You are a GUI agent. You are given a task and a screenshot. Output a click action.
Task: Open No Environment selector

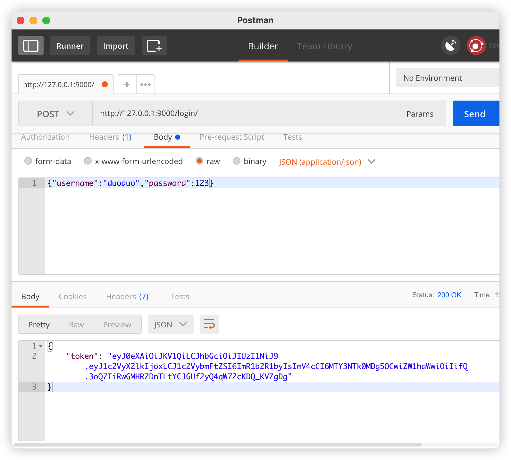tap(448, 78)
